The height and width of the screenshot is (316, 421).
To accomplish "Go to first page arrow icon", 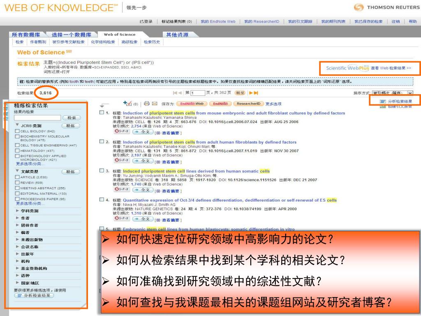I will [175, 93].
